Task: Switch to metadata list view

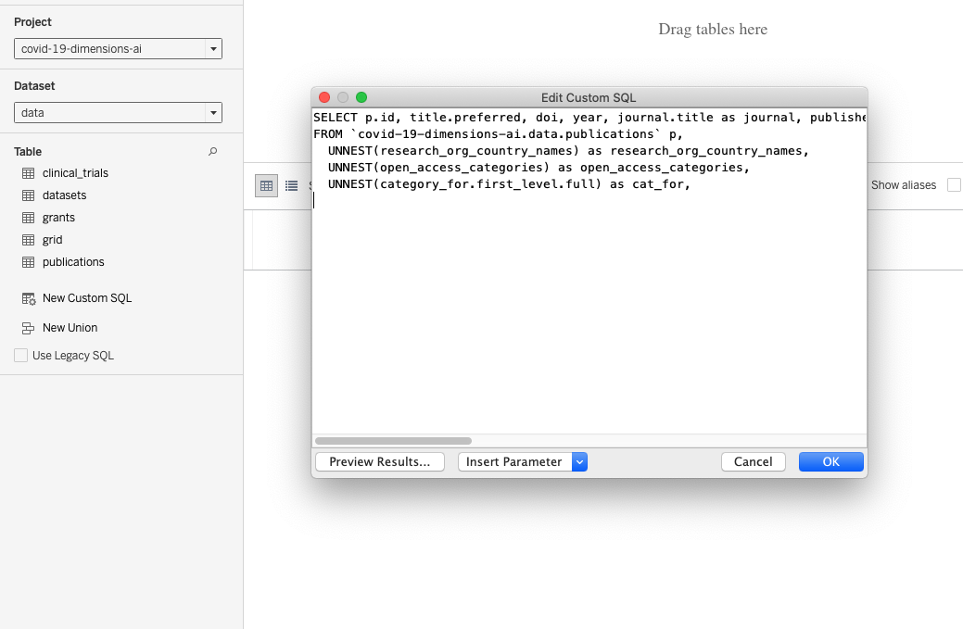Action: pyautogui.click(x=292, y=185)
